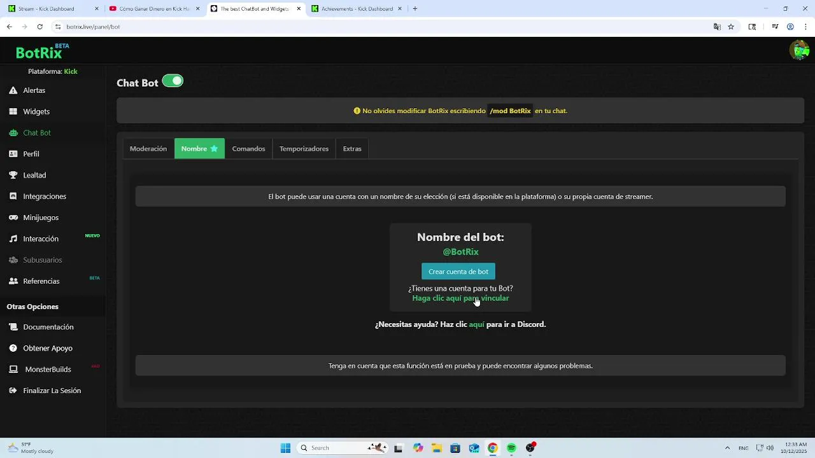Click the weather widget in taskbar
The height and width of the screenshot is (458, 815).
[31, 448]
